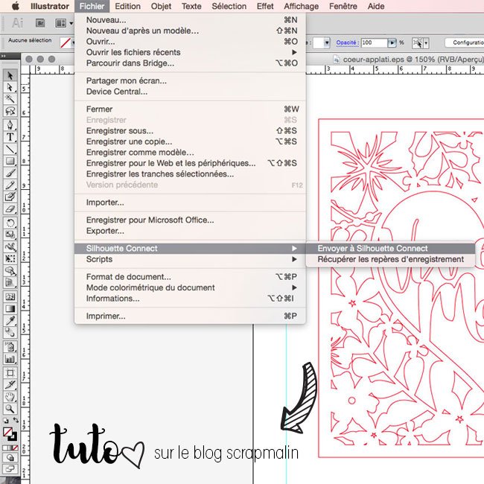Toggle the drawing mode button
This screenshot has height=484, width=484.
10,457
